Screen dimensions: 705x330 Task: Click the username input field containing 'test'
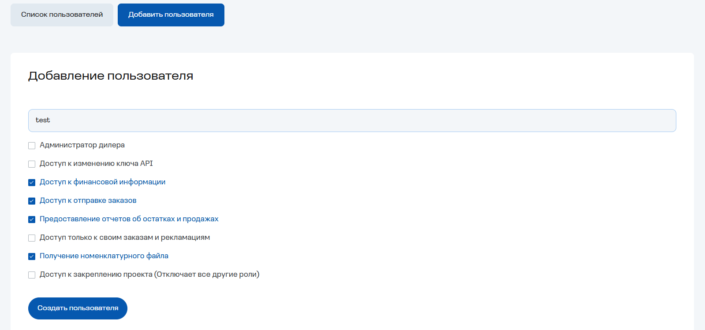click(352, 121)
